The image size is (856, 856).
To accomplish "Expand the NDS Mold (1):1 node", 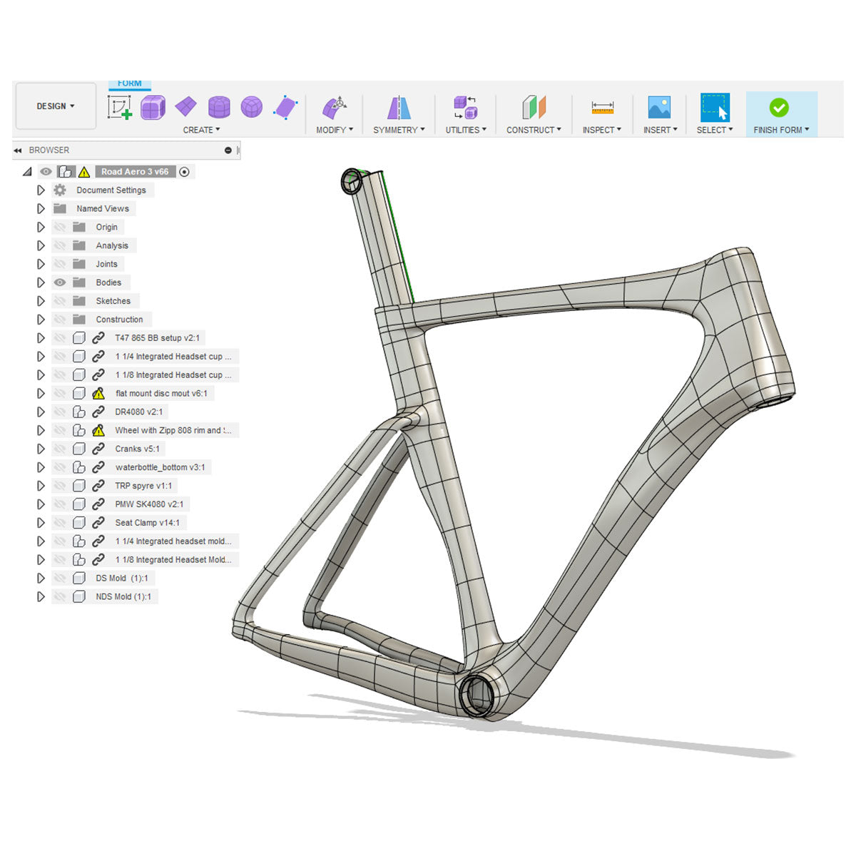I will (41, 597).
